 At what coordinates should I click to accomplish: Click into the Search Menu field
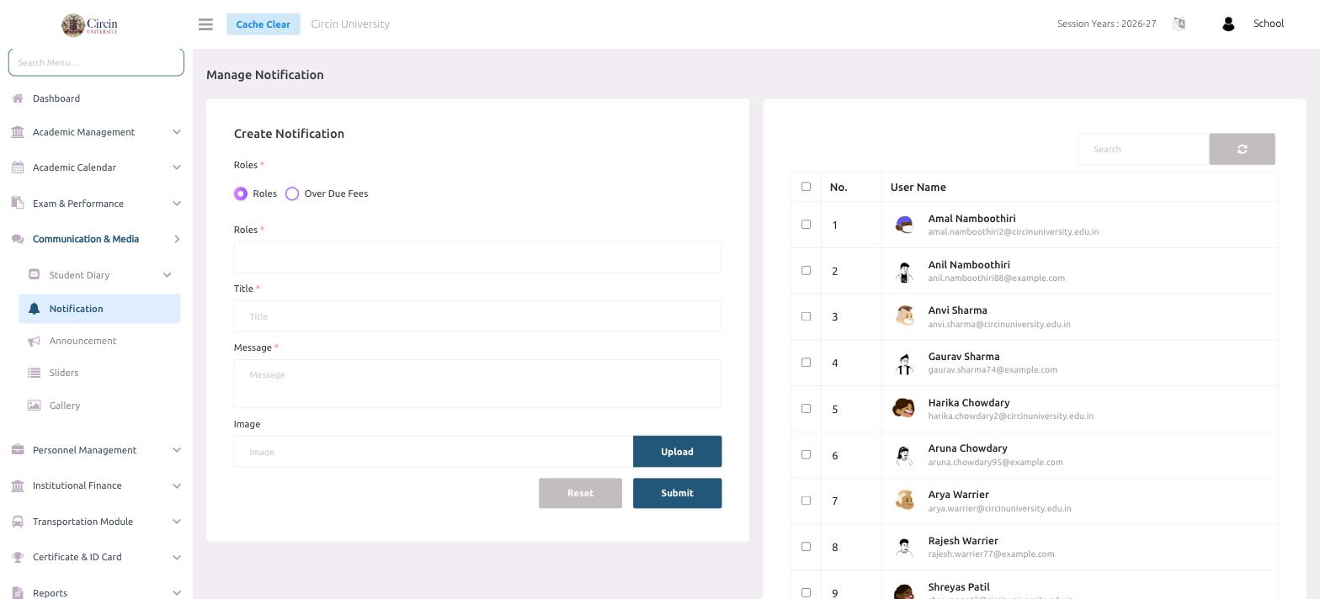[96, 62]
